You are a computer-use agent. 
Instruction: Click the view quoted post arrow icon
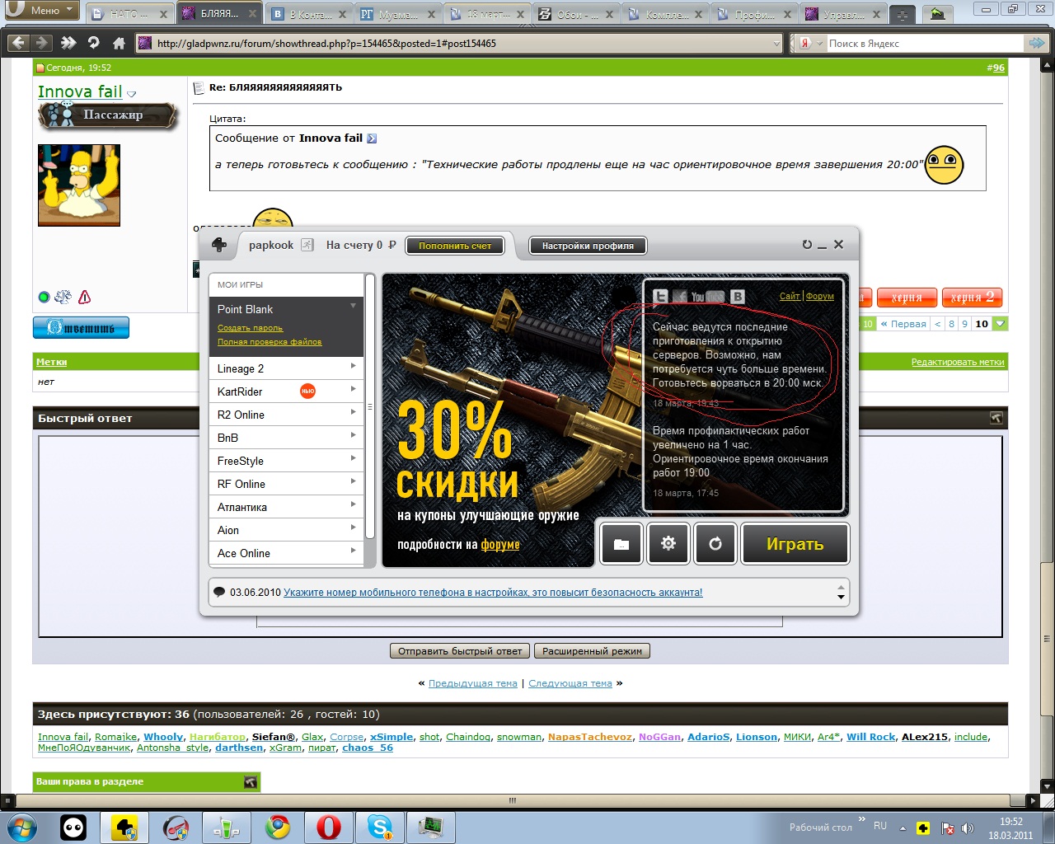372,138
